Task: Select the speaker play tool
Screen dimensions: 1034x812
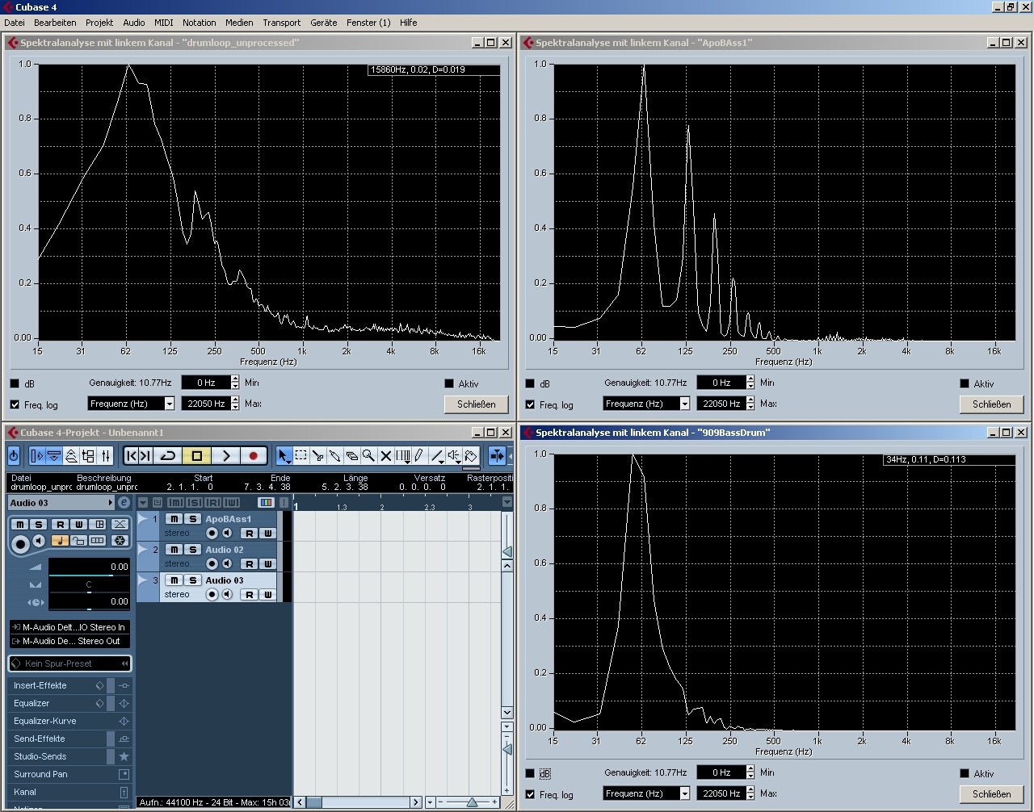Action: (x=454, y=456)
